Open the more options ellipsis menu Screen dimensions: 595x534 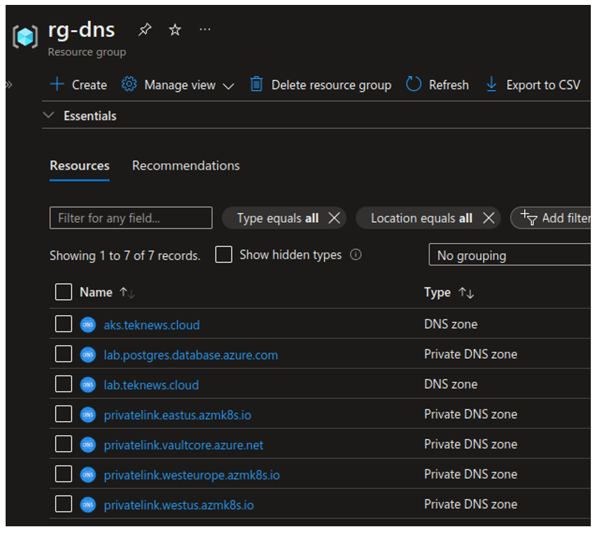pos(204,29)
